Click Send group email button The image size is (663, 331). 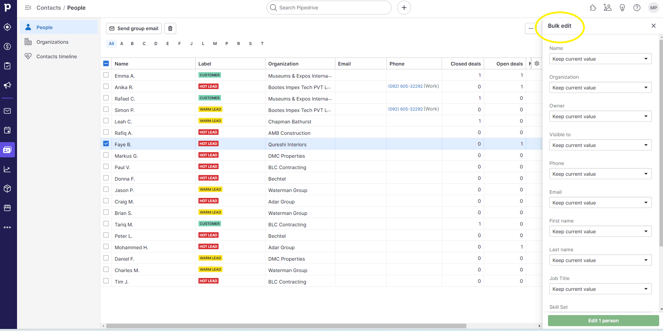134,28
